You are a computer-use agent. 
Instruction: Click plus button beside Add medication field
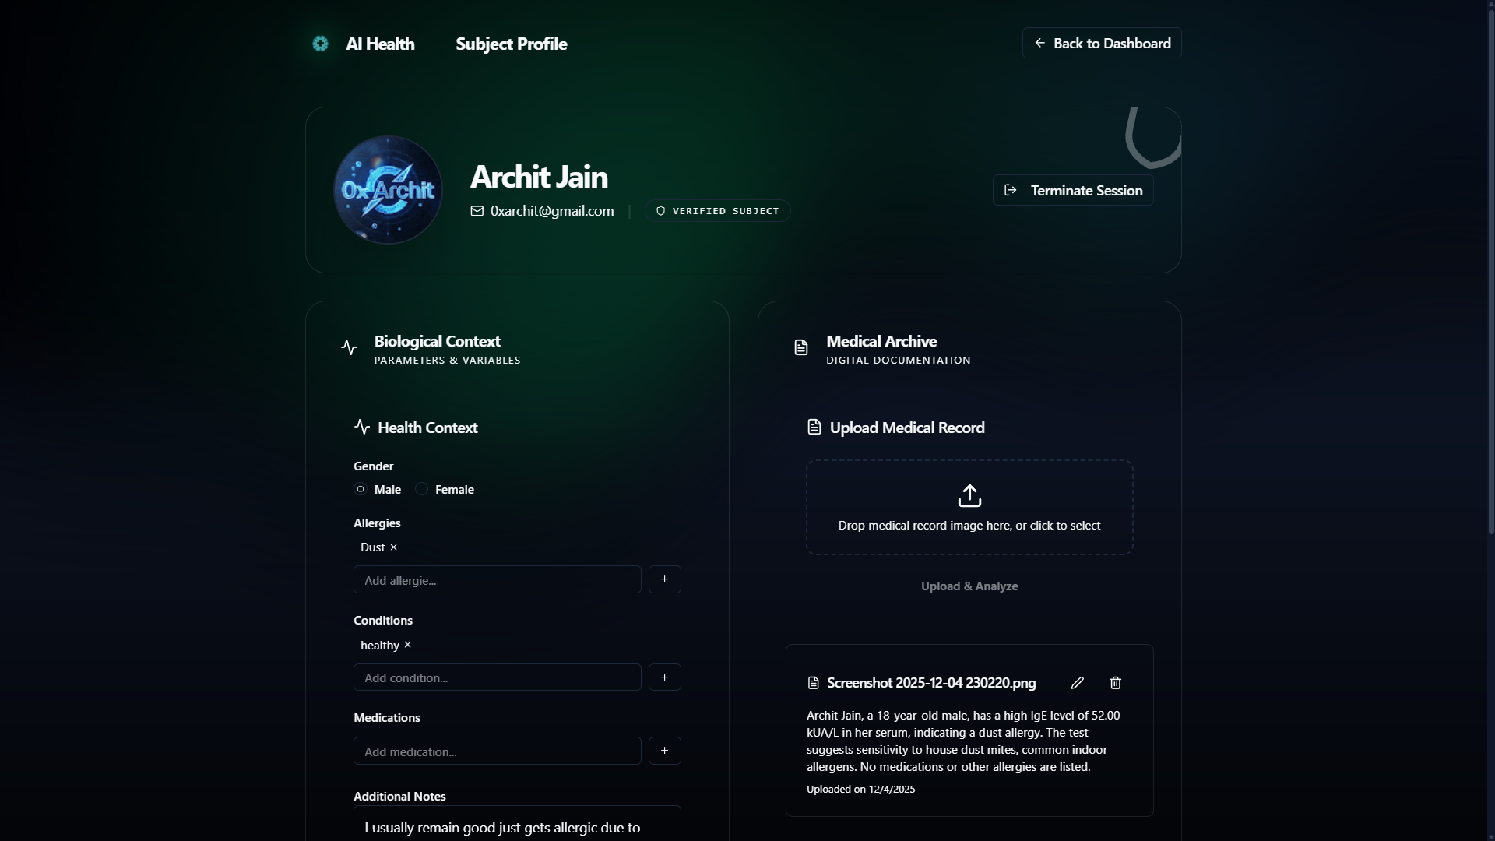[x=664, y=751]
